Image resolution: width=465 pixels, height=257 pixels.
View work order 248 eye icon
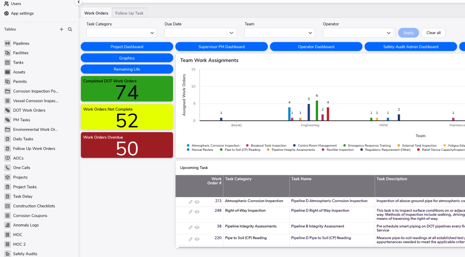[x=197, y=211]
